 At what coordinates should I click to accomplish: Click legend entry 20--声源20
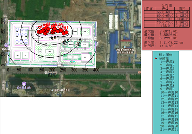point(169,126)
